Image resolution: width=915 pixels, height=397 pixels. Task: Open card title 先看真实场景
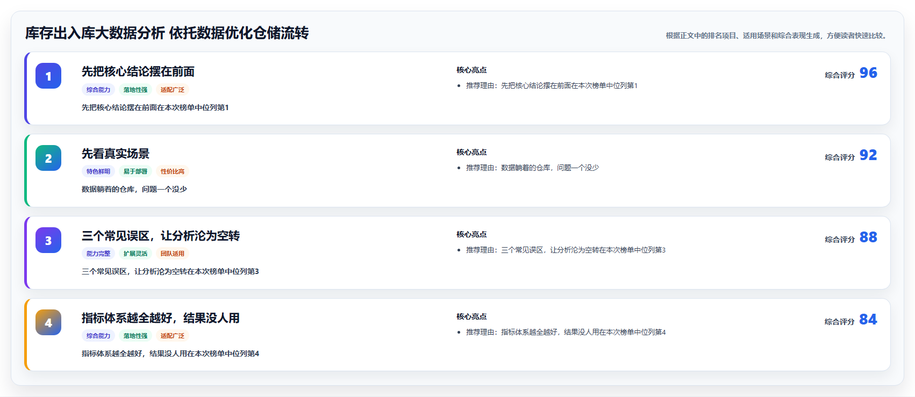tap(116, 154)
